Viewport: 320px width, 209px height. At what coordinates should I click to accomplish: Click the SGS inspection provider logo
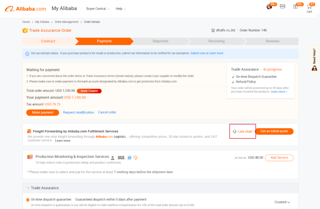tap(121, 158)
